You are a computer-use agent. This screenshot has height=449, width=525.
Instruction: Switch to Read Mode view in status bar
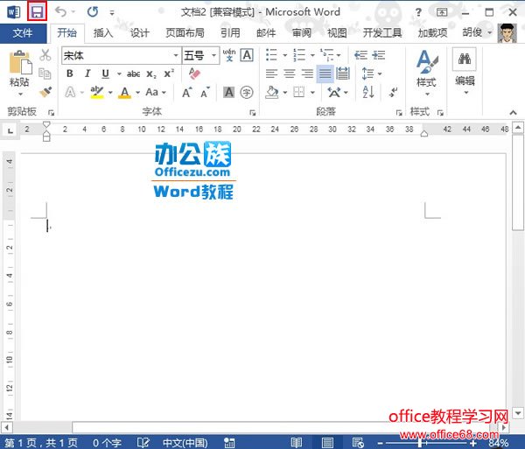[297, 443]
